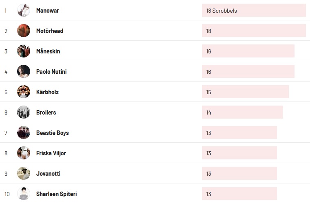Screen dimensions: 310x203
Task: Click Jovanotti's avatar thumbnail
Action: click(x=24, y=173)
